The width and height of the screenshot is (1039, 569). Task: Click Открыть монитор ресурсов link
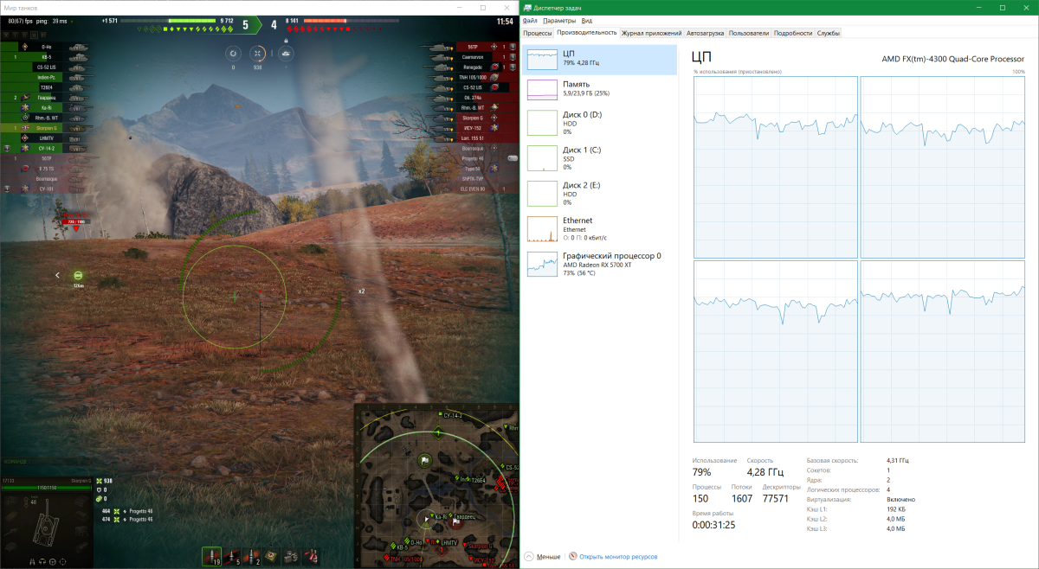(x=617, y=557)
